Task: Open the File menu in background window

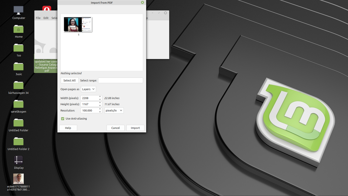Action: pos(38,18)
